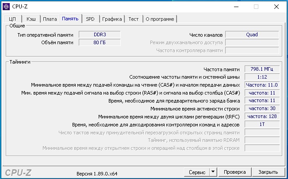Minimize the CPU-Z window
This screenshot has width=288, height=179.
236,7
